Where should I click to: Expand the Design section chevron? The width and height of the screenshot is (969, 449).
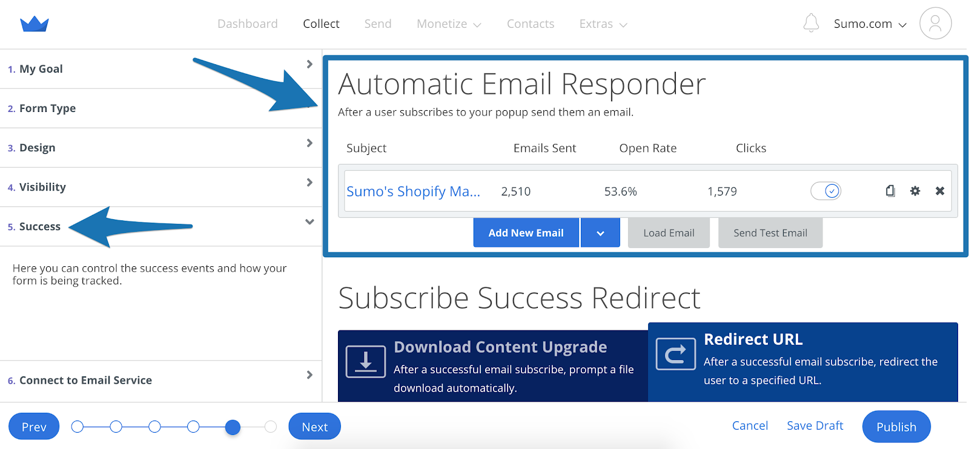click(309, 143)
